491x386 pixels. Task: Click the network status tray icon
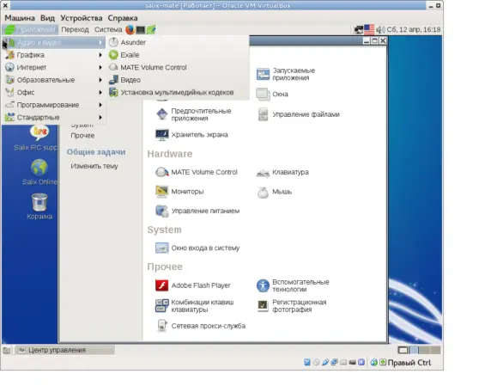[358, 30]
